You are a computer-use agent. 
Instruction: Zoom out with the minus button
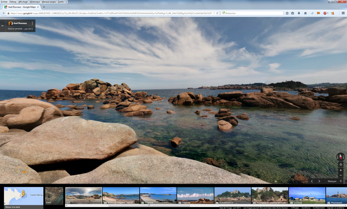pos(341,175)
